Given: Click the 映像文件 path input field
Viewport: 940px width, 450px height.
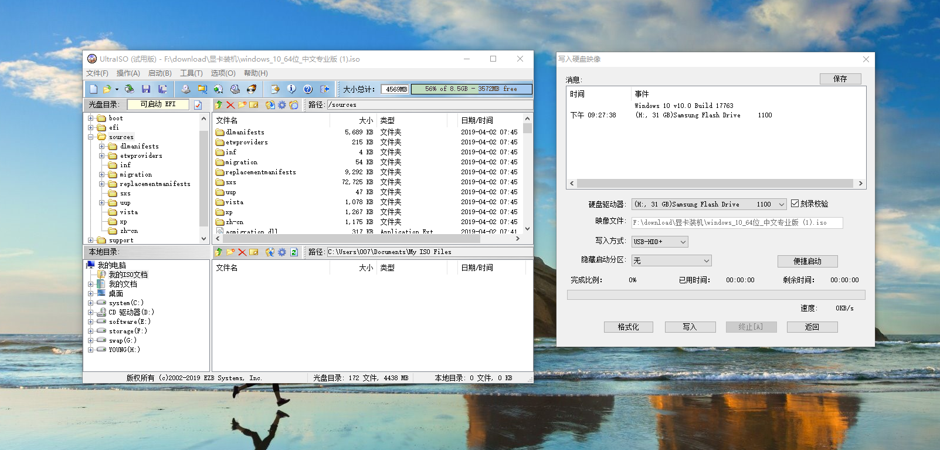Looking at the screenshot, I should [x=737, y=223].
